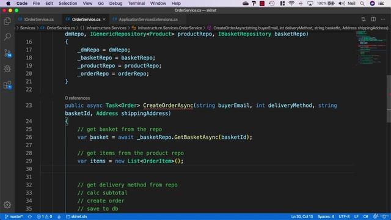Open the Window menu
The height and width of the screenshot is (220, 391).
[x=158, y=3]
